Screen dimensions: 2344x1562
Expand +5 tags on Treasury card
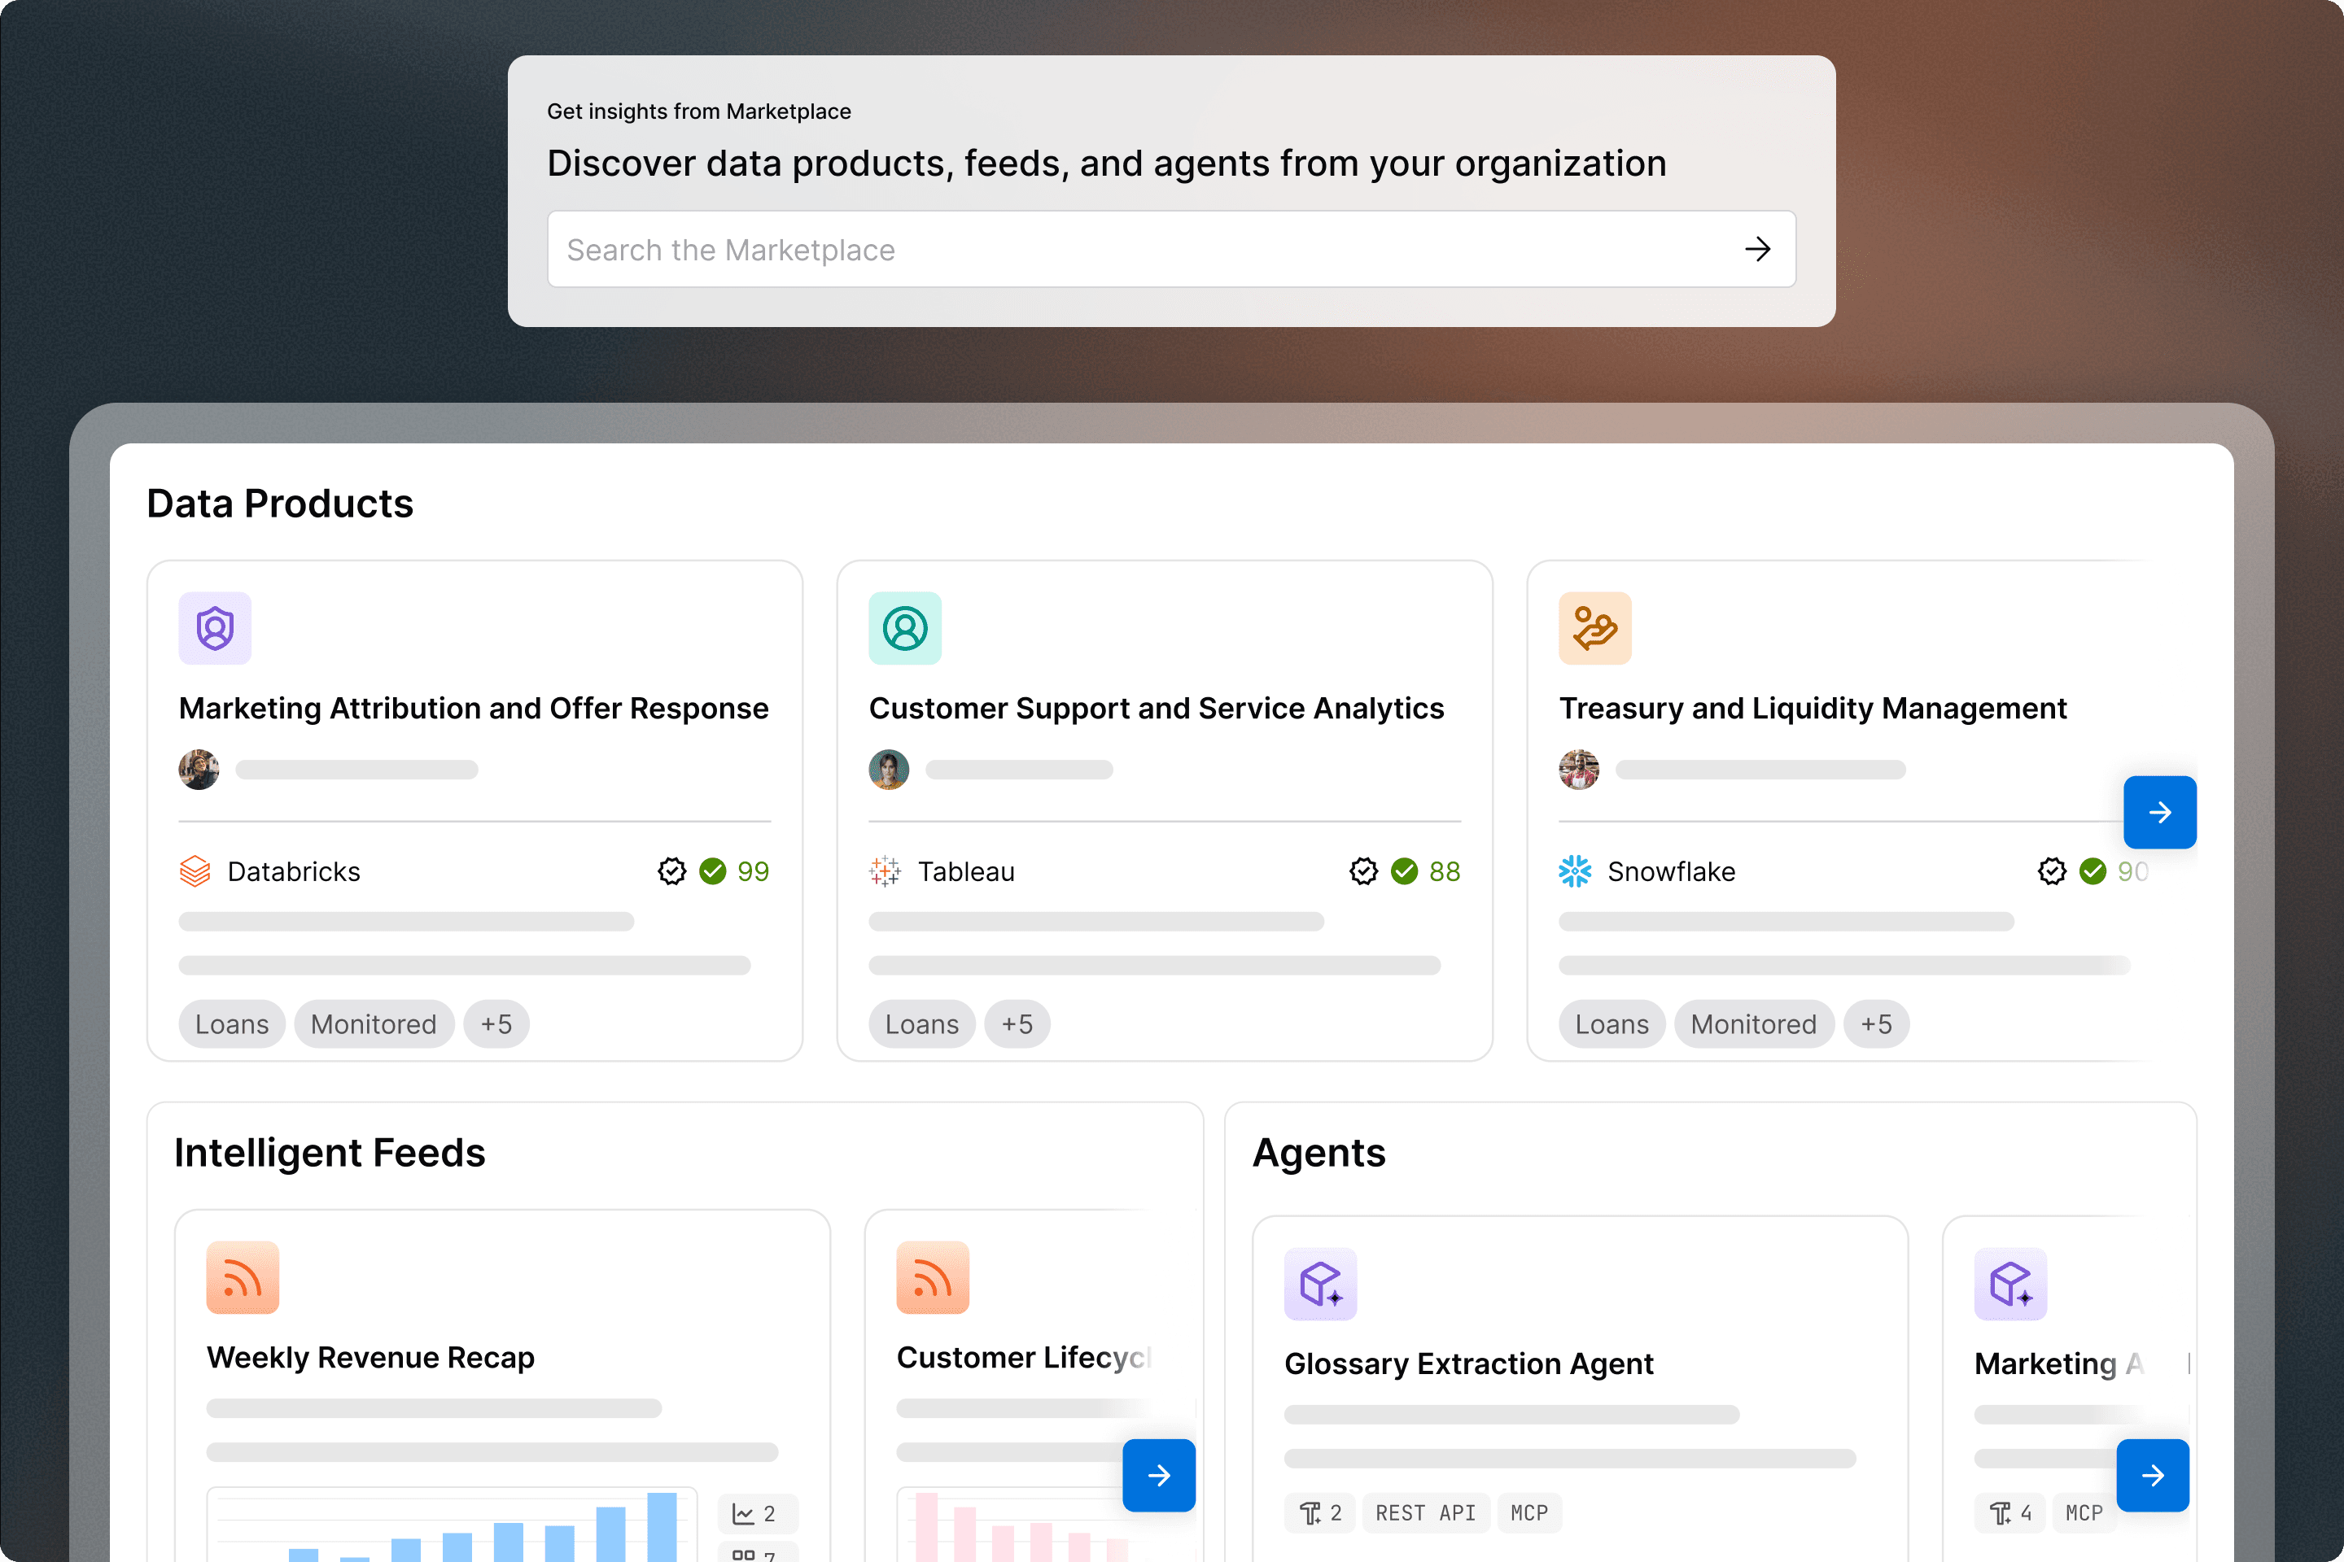pyautogui.click(x=1877, y=1024)
